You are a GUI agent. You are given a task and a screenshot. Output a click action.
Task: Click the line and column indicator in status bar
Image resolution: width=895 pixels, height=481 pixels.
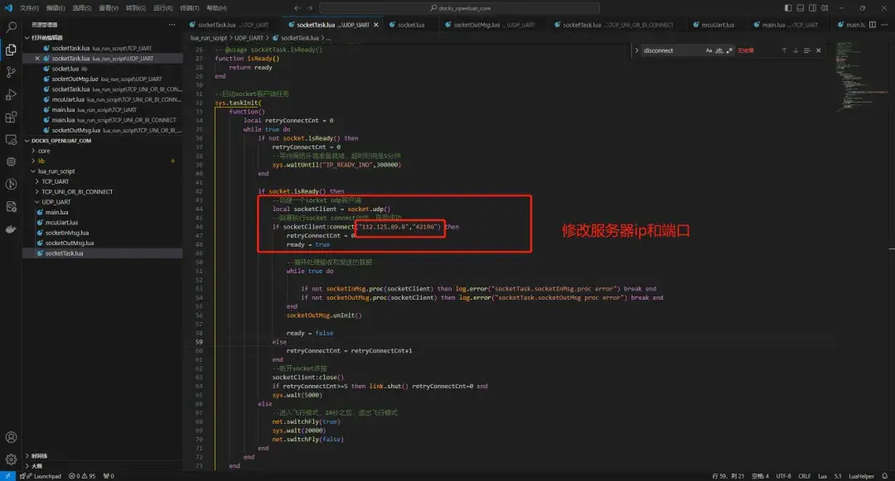coord(728,476)
